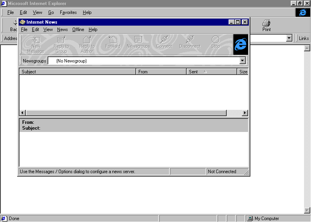Click Internet News title bar icon
Screen dimensions: 311x222
(x=23, y=22)
